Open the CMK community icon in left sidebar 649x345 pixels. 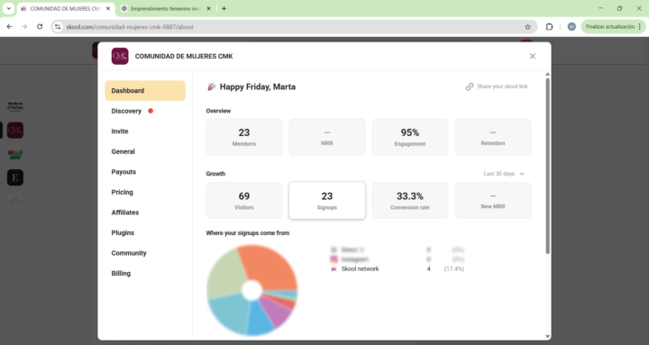[15, 131]
